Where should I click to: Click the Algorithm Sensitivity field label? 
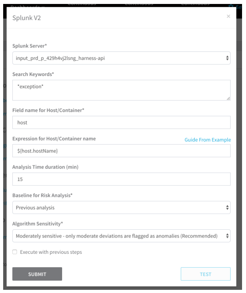tap(38, 224)
